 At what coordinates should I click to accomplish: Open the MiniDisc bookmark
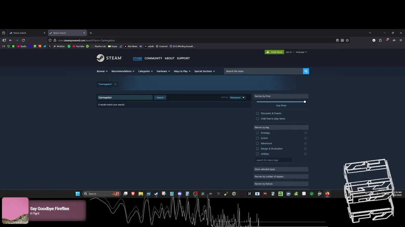pos(59,46)
